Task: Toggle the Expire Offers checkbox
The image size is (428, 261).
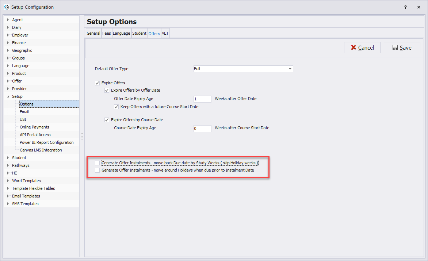Action: pyautogui.click(x=98, y=83)
